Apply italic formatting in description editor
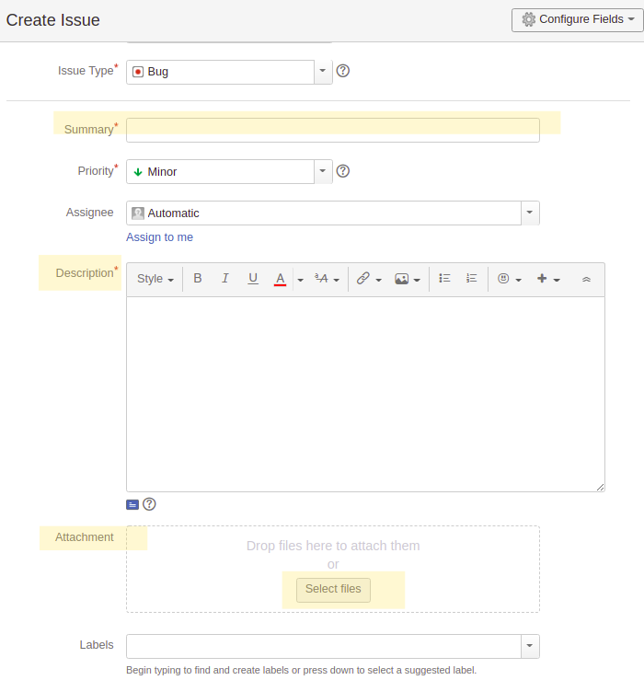This screenshot has width=644, height=680. pyautogui.click(x=225, y=279)
